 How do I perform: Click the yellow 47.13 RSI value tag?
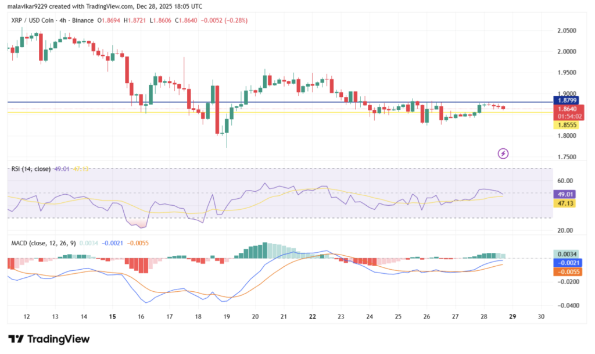point(563,204)
